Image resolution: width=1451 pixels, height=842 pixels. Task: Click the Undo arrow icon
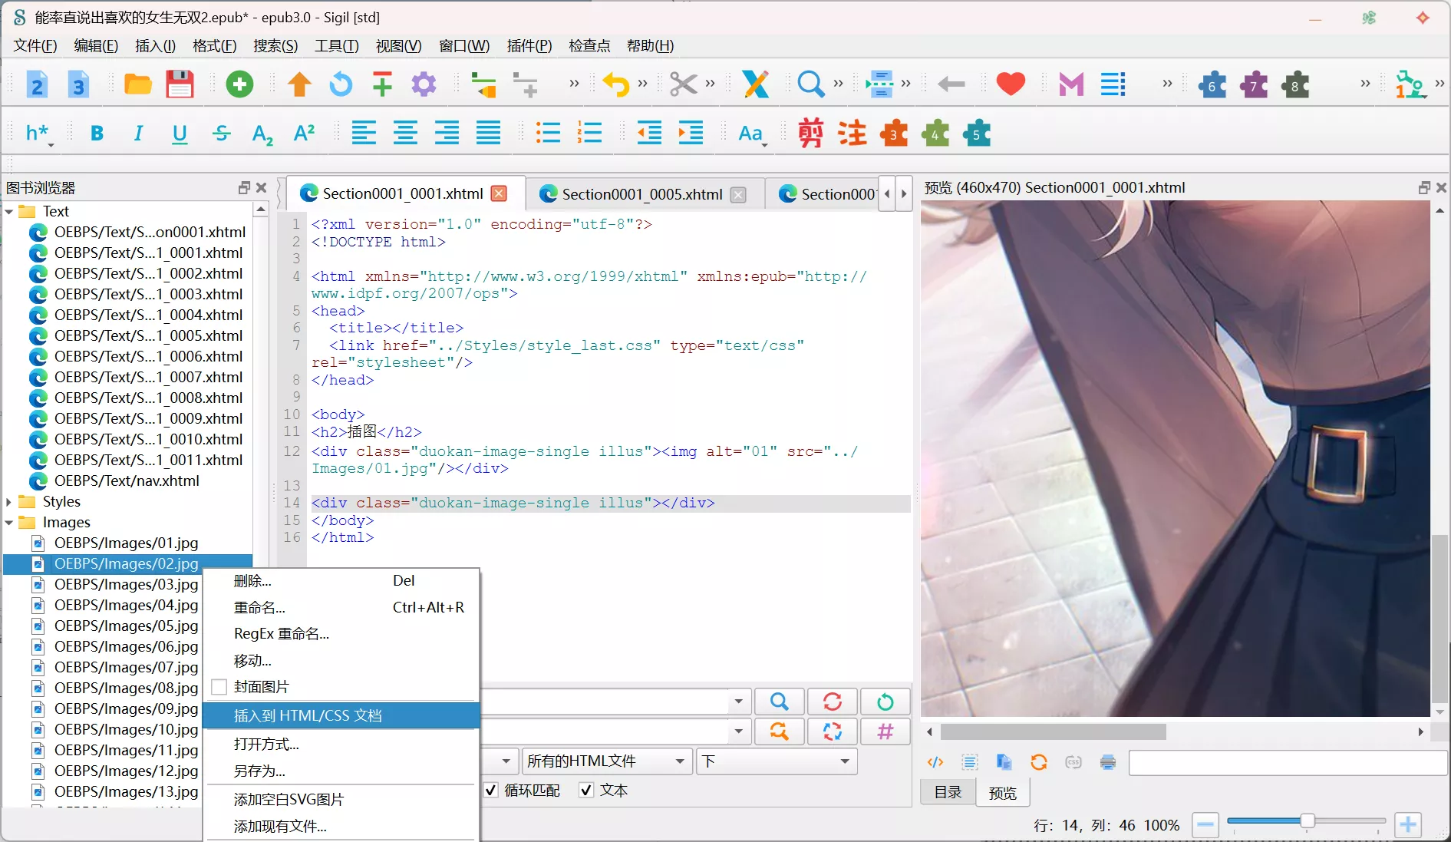[615, 84]
